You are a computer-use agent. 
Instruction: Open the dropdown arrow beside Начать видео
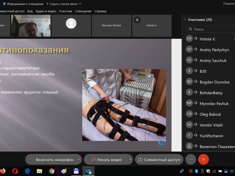tap(130, 160)
